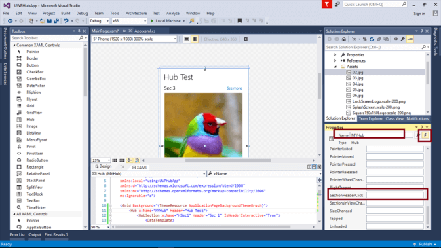441x248 pixels.
Task: Switch designer to landscape orientation icon
Action: (187, 39)
